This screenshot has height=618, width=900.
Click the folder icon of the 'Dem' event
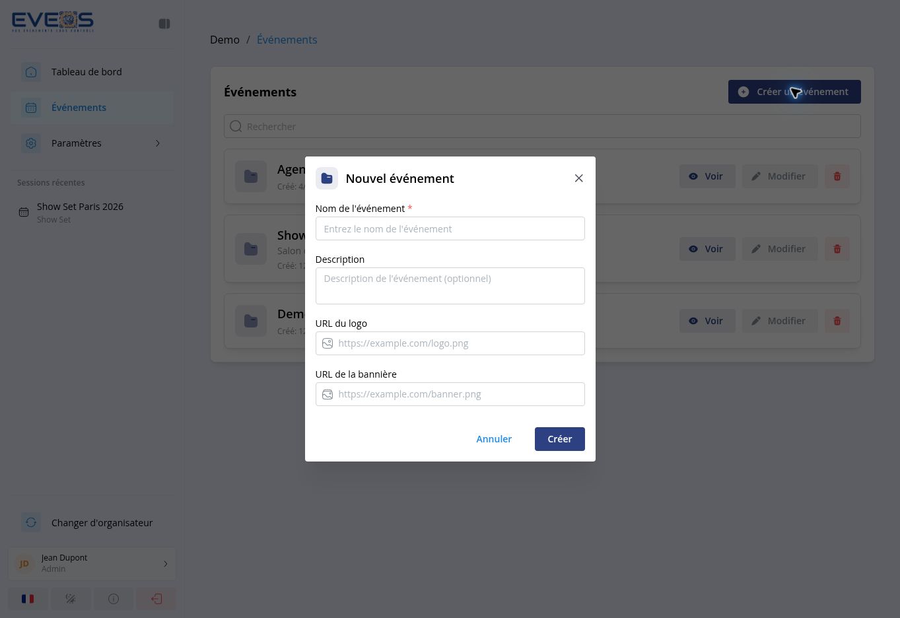pyautogui.click(x=251, y=321)
